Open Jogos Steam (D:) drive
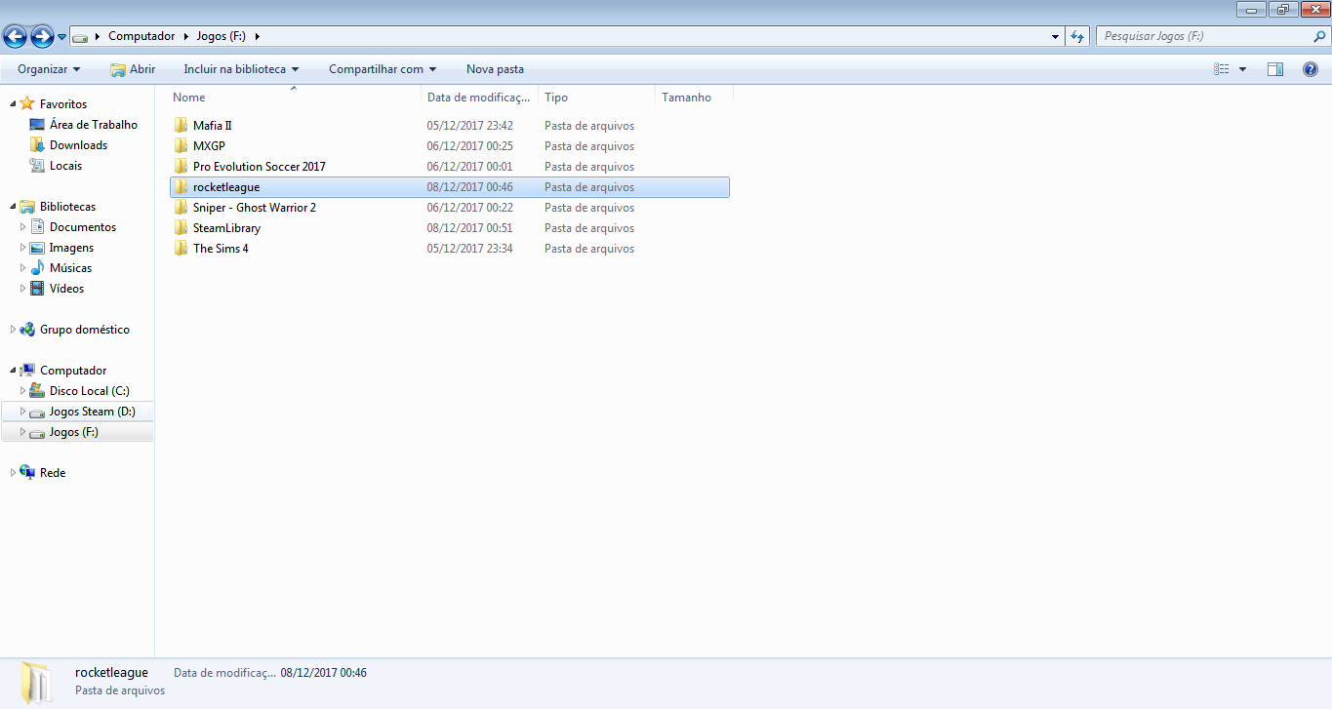 (77, 412)
